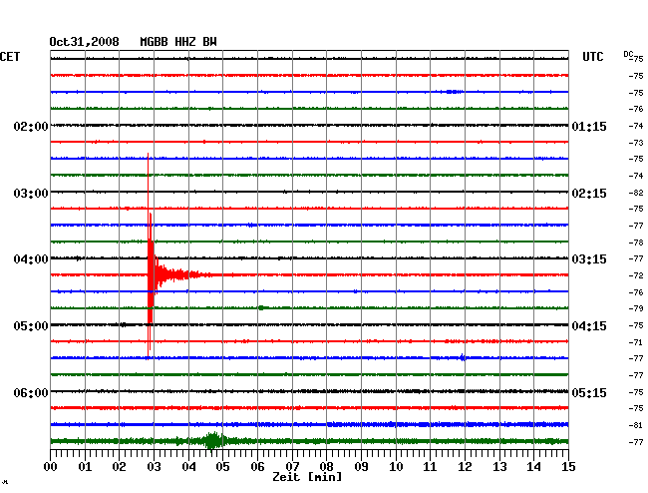Image resolution: width=648 pixels, height=493 pixels.
Task: Select the 02:00 CET time label
Action: (x=31, y=126)
